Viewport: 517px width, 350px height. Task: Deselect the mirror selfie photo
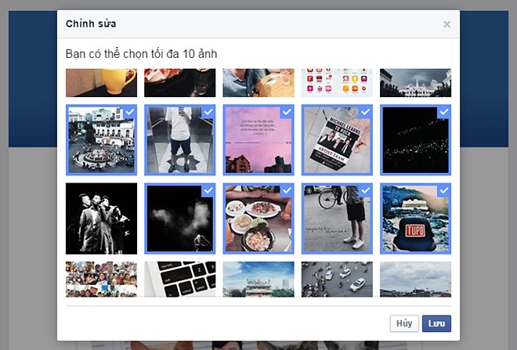[x=179, y=139]
